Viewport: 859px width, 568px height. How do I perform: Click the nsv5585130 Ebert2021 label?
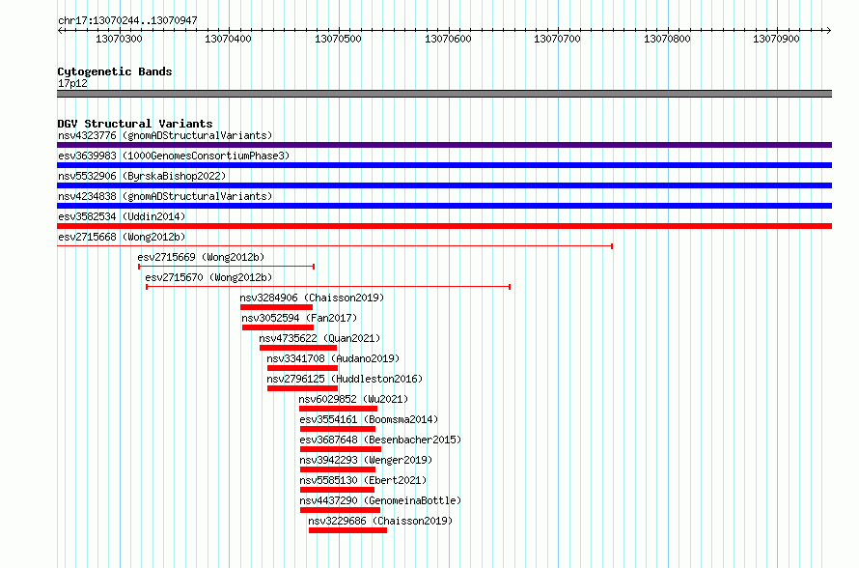[x=363, y=480]
